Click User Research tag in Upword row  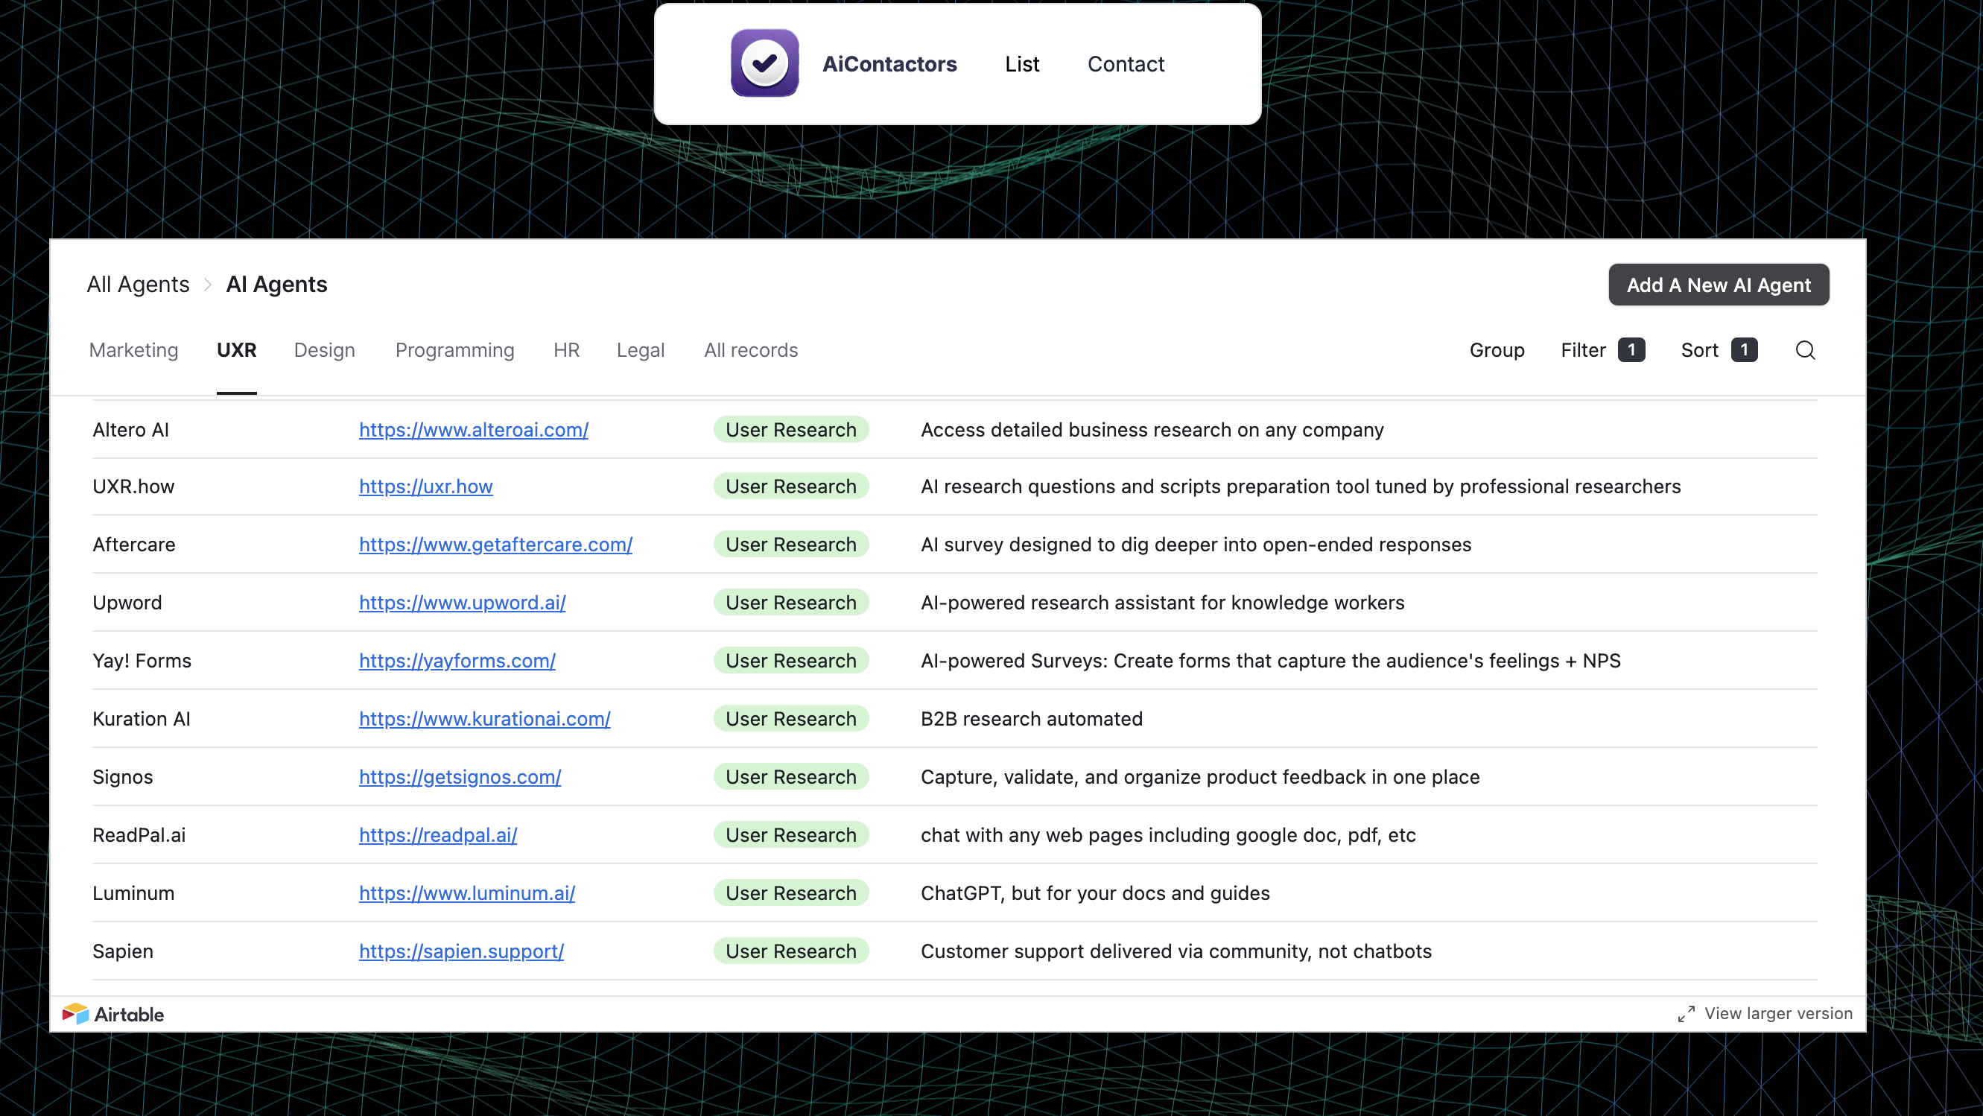790,603
